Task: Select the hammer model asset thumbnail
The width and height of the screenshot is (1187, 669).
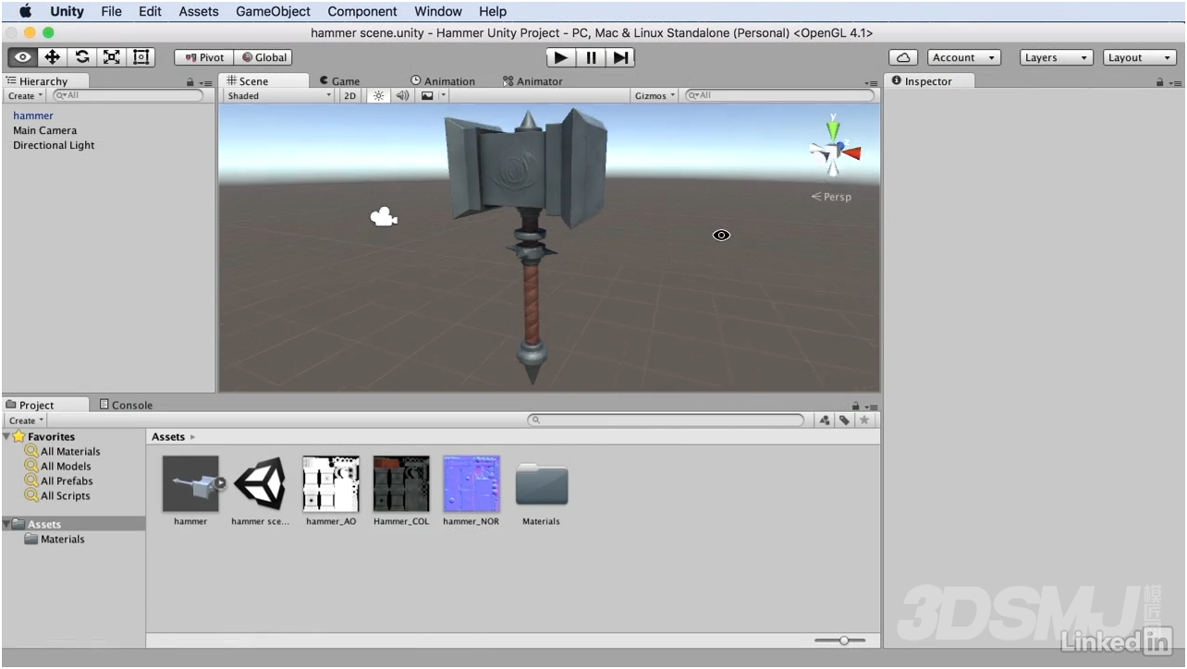Action: tap(190, 483)
